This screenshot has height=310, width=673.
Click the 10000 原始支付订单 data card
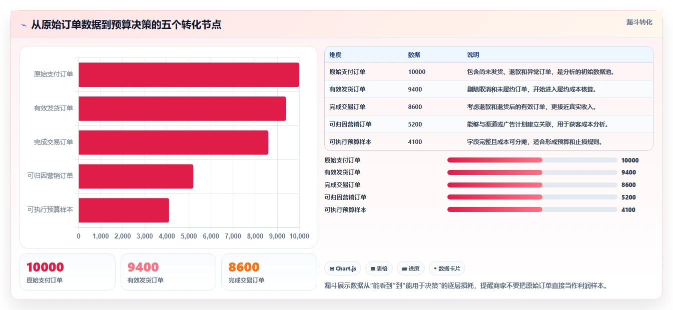click(x=68, y=272)
